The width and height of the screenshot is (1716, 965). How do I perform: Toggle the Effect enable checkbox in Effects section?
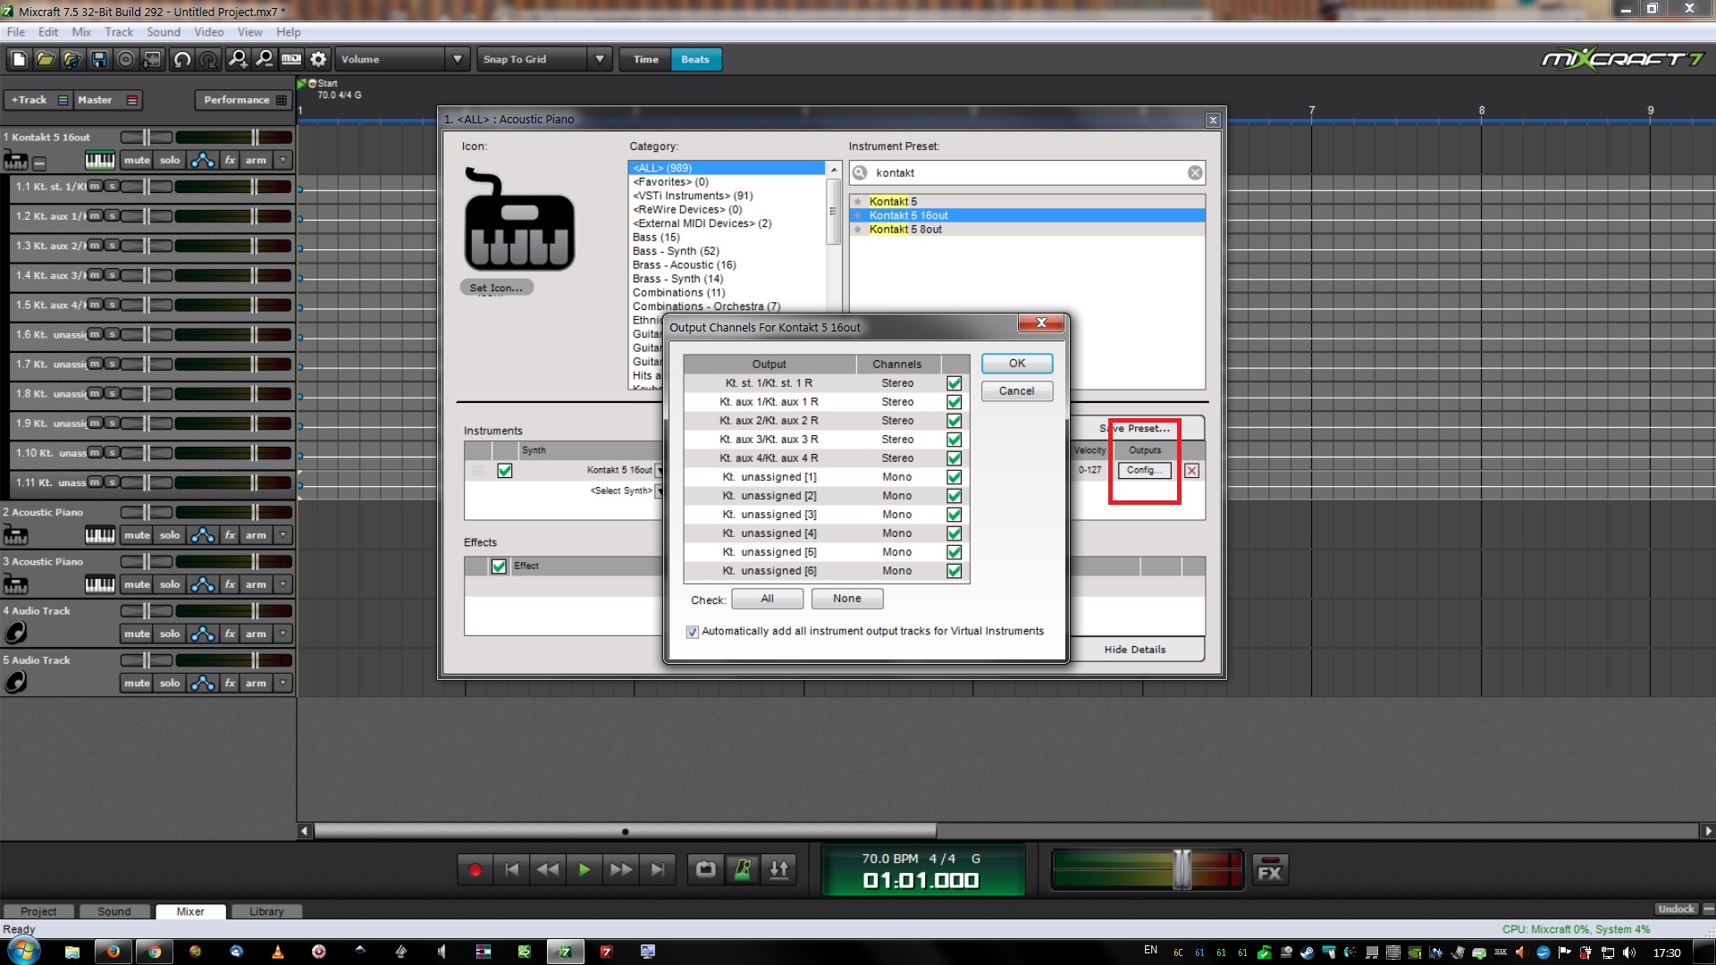coord(499,566)
